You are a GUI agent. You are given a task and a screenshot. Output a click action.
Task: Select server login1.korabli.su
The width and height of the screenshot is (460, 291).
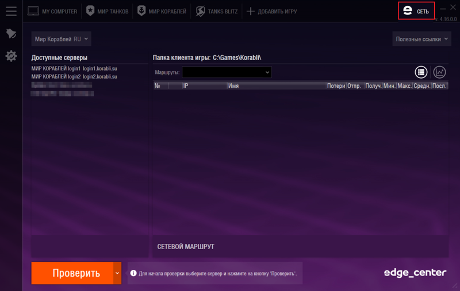coord(74,68)
